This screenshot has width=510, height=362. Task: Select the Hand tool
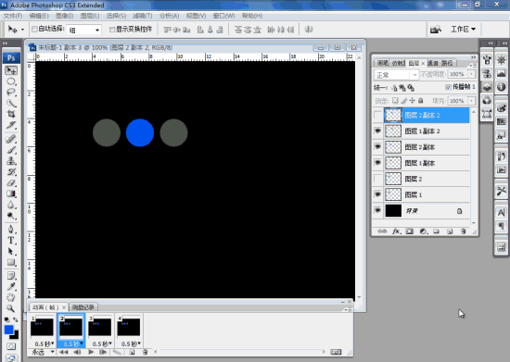click(x=11, y=297)
